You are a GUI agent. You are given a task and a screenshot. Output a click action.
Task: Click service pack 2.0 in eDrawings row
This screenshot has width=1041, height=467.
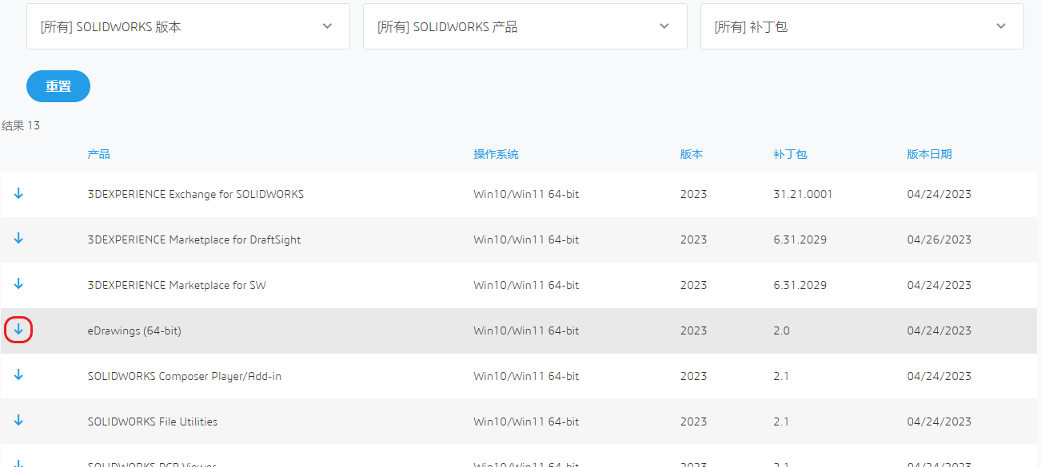[781, 330]
